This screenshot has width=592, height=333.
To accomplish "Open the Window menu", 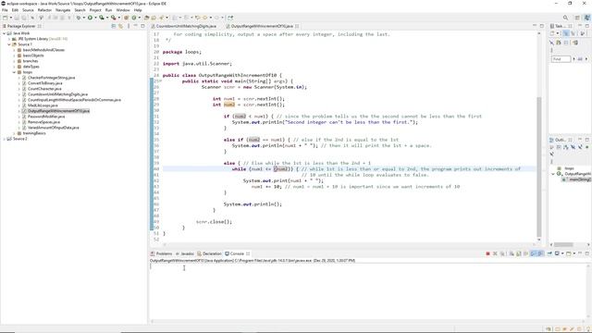I will click(x=123, y=10).
